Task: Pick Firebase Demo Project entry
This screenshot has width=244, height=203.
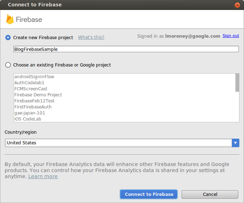Action: (38, 95)
